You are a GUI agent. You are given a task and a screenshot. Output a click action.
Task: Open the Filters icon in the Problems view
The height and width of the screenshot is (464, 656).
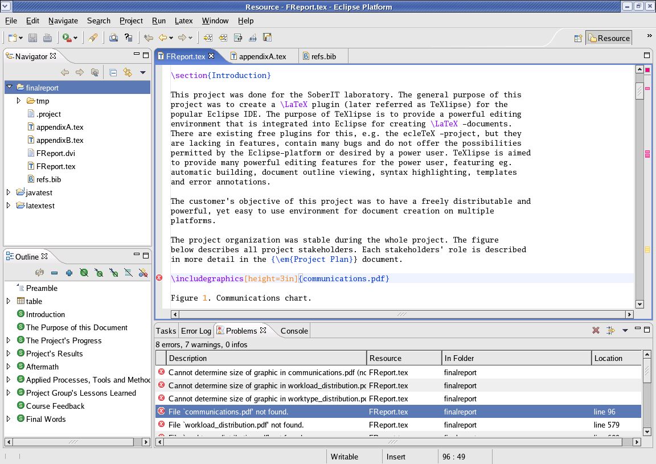[x=610, y=330]
